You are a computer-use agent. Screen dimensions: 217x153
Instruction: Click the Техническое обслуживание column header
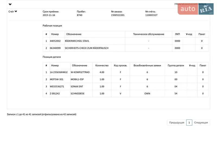[149, 34]
